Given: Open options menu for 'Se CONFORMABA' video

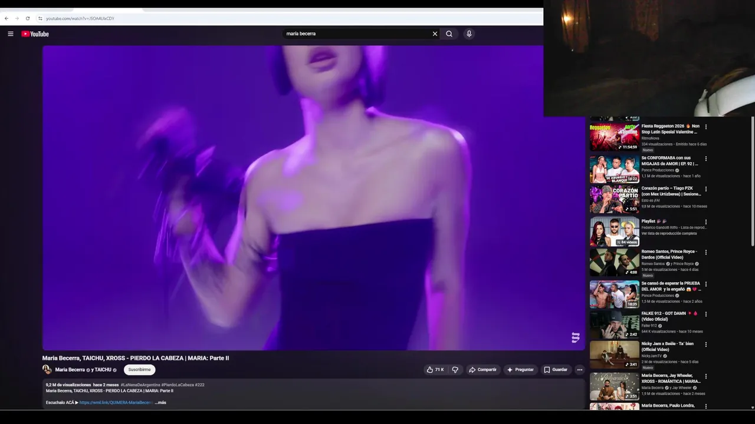Looking at the screenshot, I should (x=706, y=159).
